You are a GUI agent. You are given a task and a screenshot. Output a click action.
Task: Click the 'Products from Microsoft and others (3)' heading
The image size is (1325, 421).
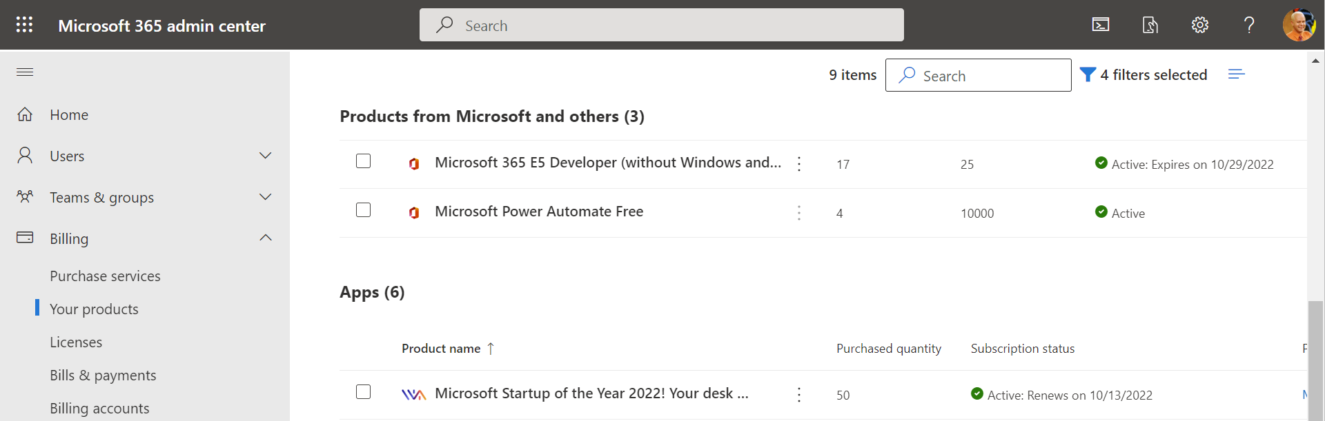(x=492, y=116)
